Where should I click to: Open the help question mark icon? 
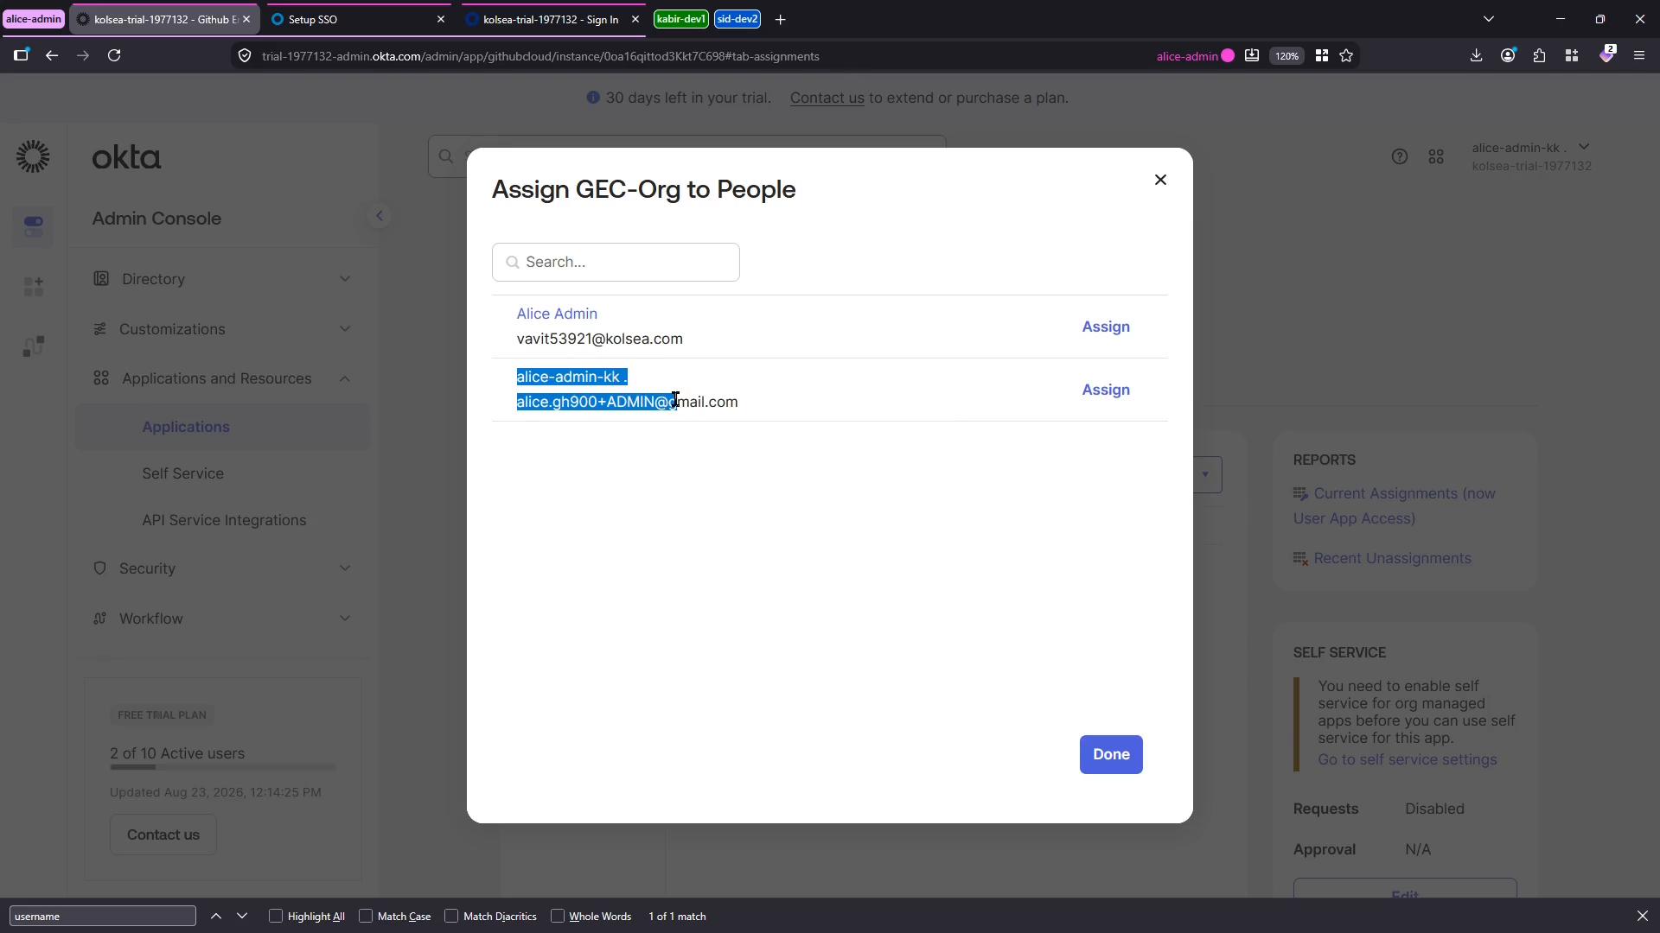click(1399, 156)
